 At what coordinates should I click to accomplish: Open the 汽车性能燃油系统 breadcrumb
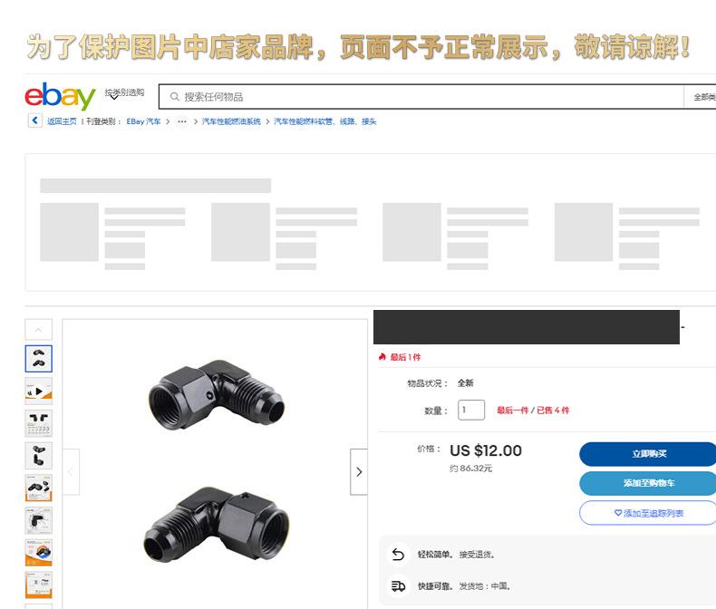tap(231, 121)
